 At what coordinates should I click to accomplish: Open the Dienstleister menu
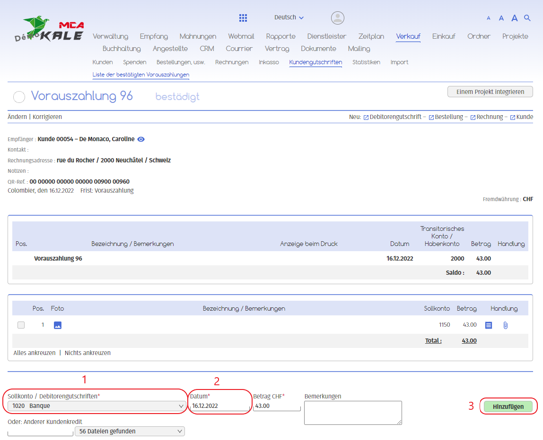326,36
